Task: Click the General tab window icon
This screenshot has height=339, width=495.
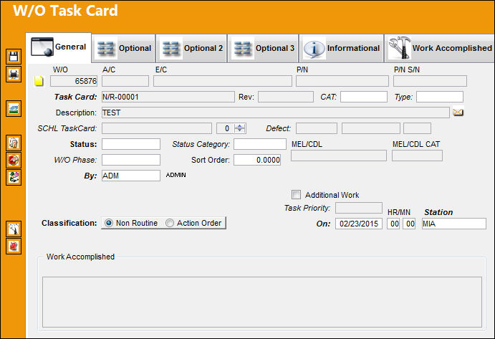Action: (x=42, y=47)
